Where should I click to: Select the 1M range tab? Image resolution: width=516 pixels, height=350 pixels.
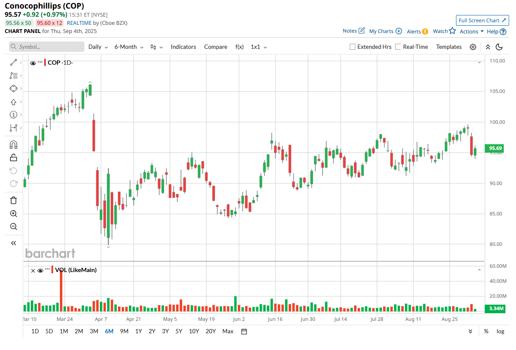(x=63, y=331)
